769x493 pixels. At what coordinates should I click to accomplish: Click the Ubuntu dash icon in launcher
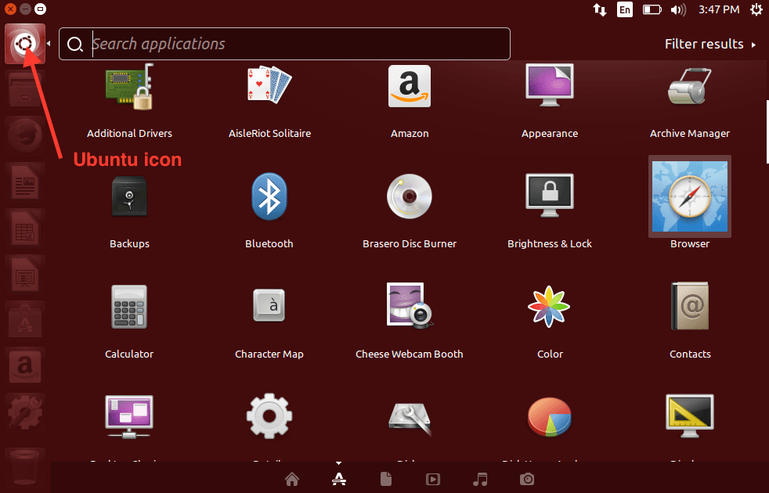[25, 44]
